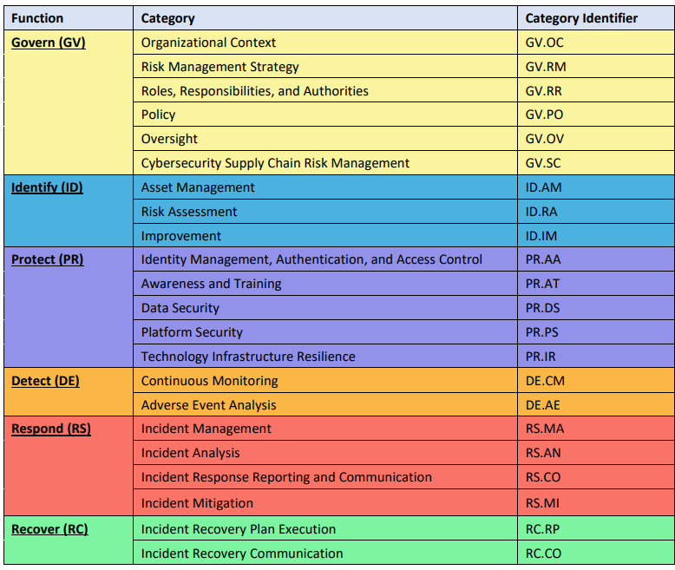Click the Incident Response Reporting and Communication cell

click(x=286, y=477)
